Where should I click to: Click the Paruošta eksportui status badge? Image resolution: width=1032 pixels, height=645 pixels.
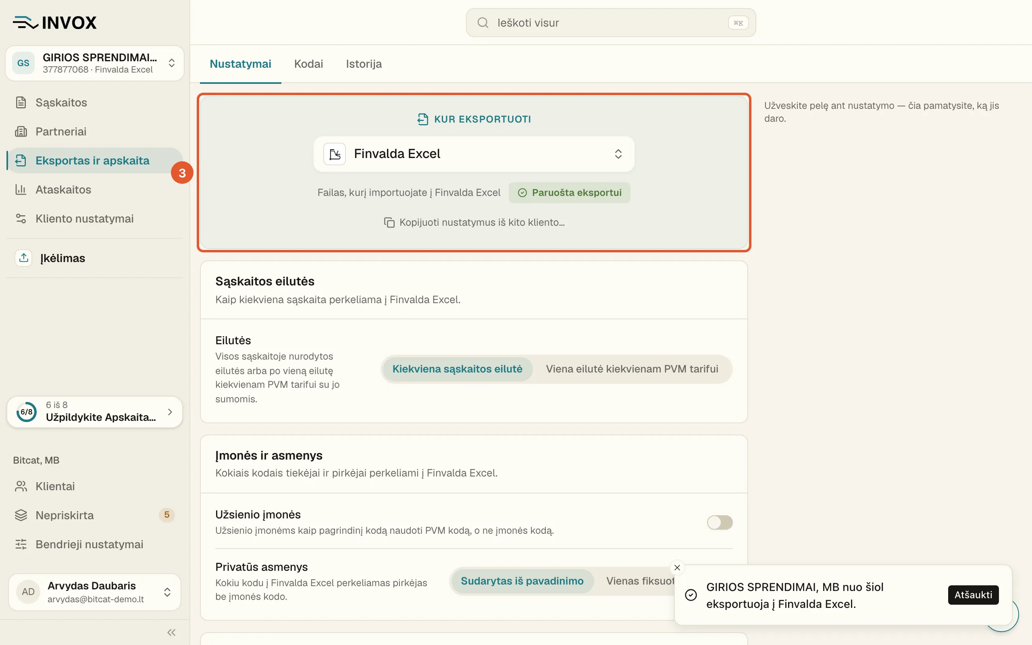(x=569, y=193)
